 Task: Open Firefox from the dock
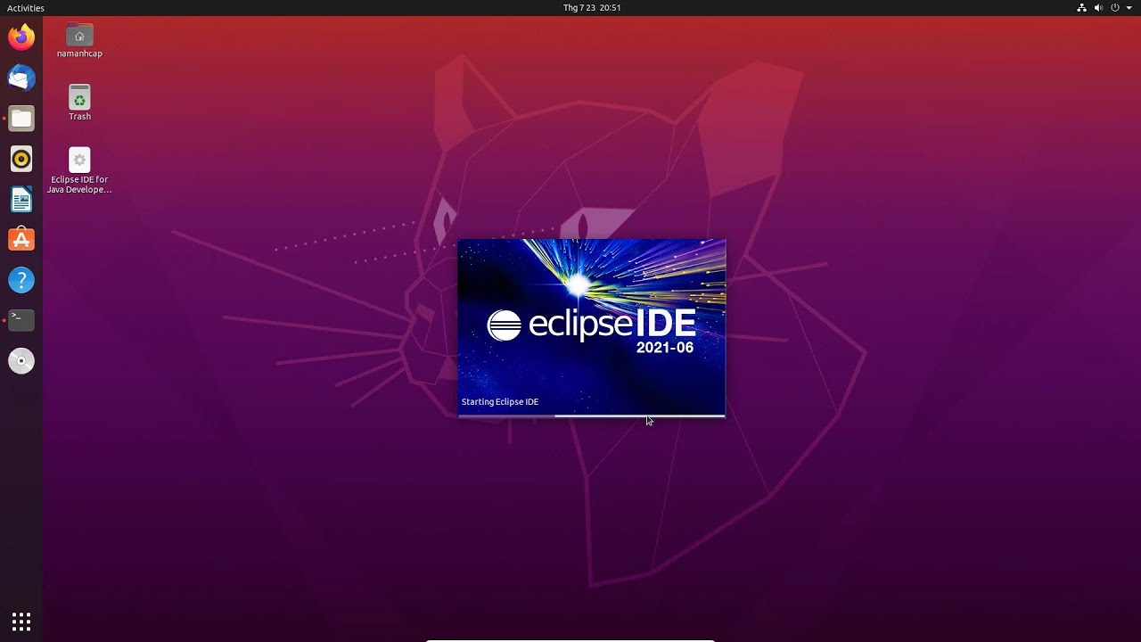tap(21, 37)
